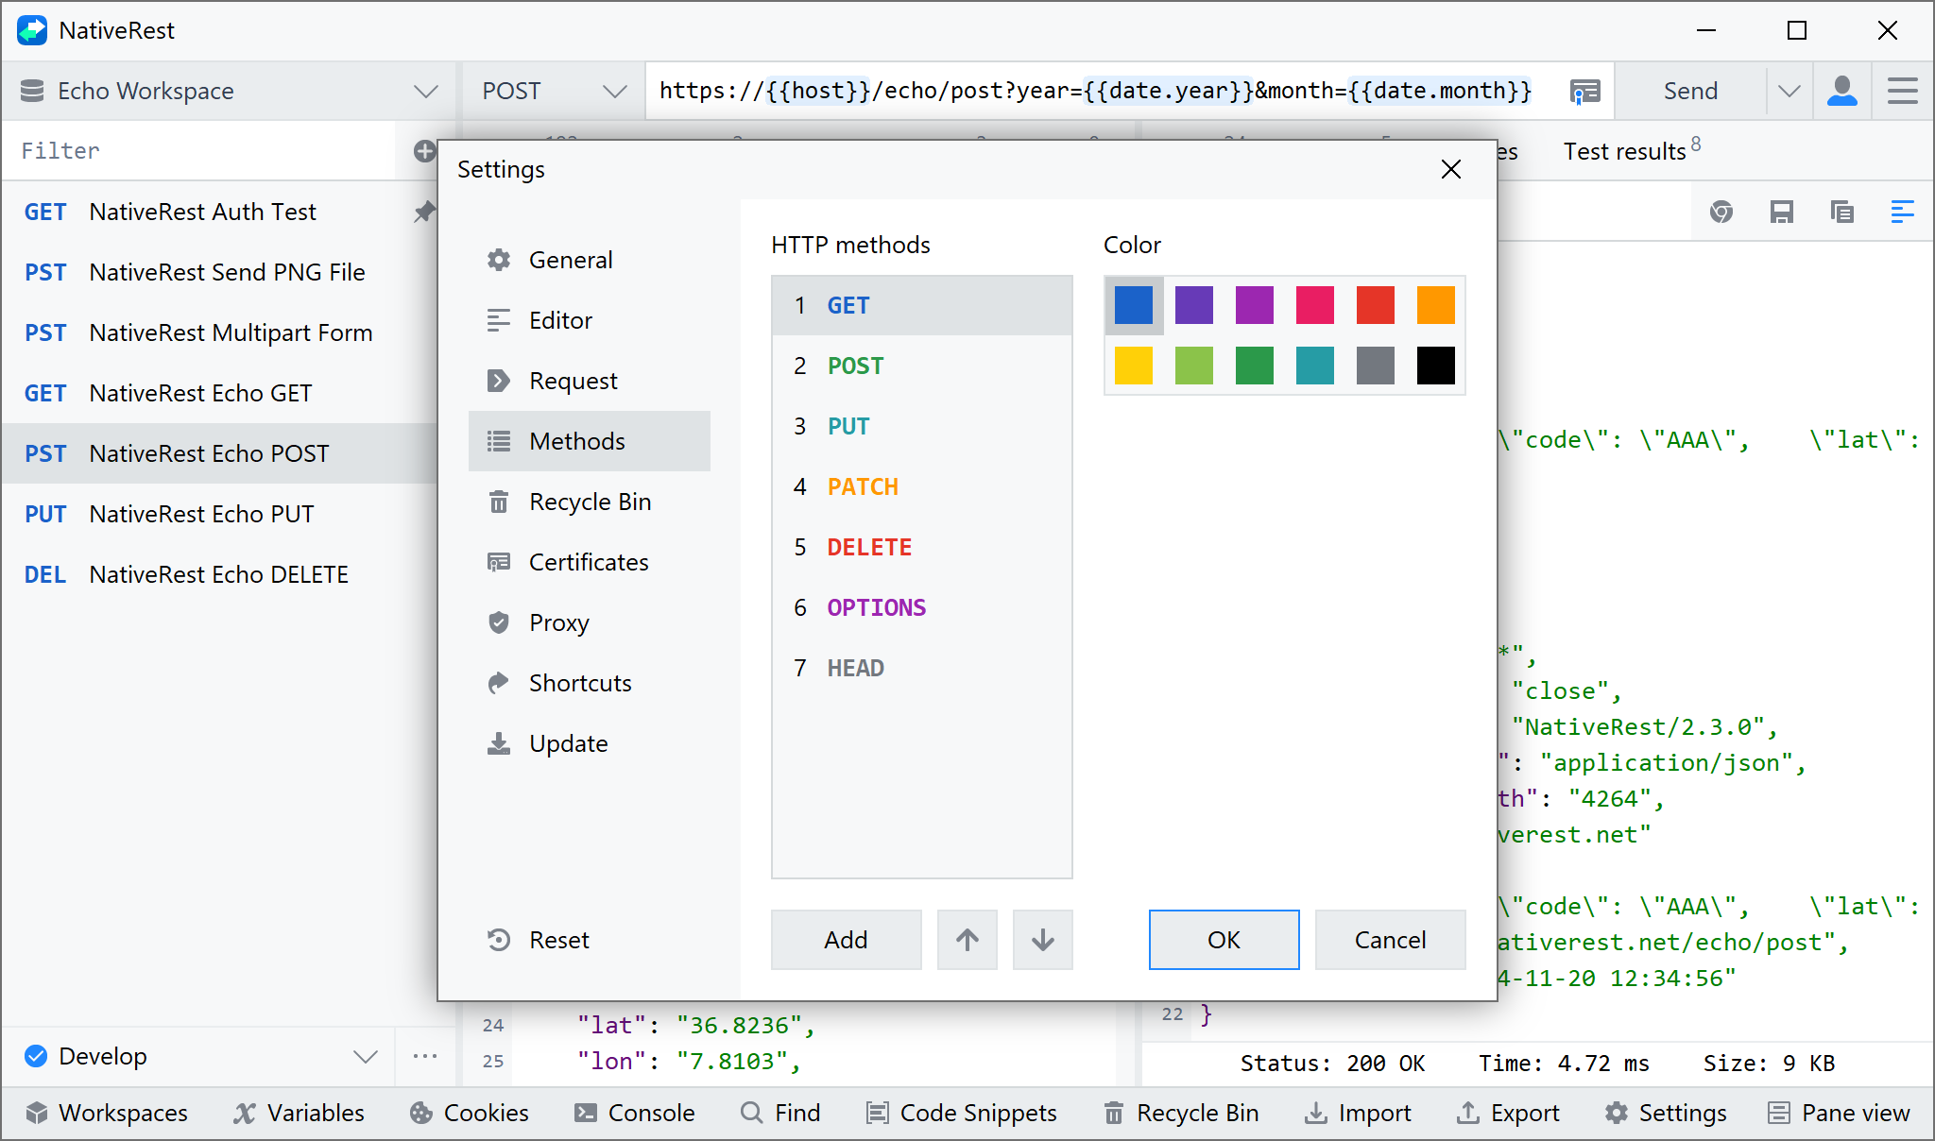Click the open-in-browser Chrome icon
Viewport: 1935px width, 1141px height.
pyautogui.click(x=1721, y=212)
